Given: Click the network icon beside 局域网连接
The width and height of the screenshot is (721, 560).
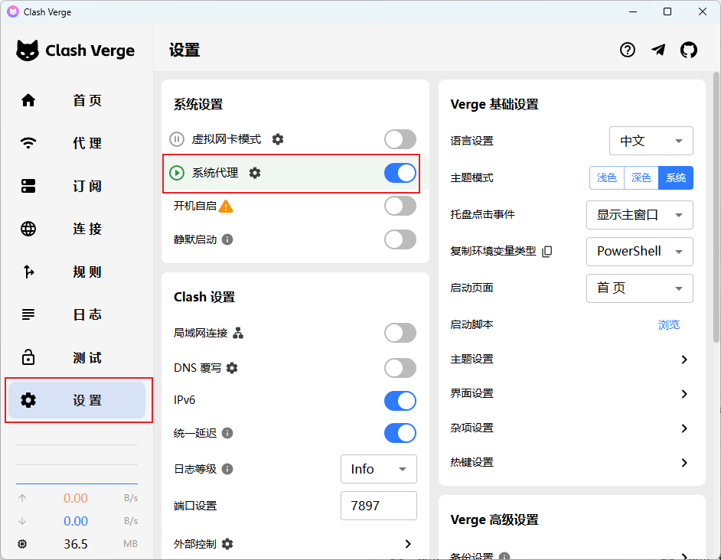Looking at the screenshot, I should [238, 333].
